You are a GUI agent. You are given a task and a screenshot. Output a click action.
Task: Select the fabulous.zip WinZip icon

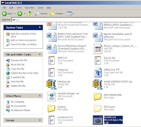pos(51,84)
